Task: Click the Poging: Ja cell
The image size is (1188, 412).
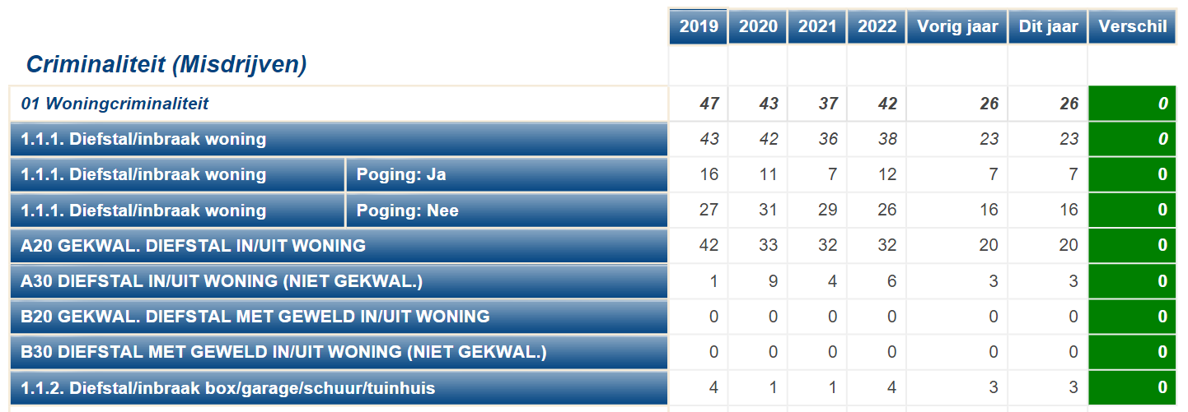Action: [x=506, y=174]
